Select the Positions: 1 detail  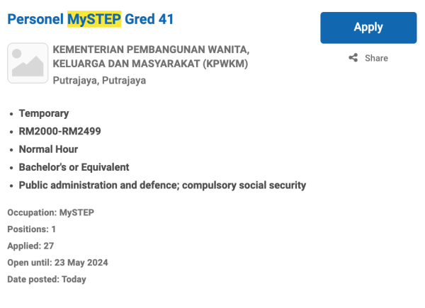(x=32, y=229)
